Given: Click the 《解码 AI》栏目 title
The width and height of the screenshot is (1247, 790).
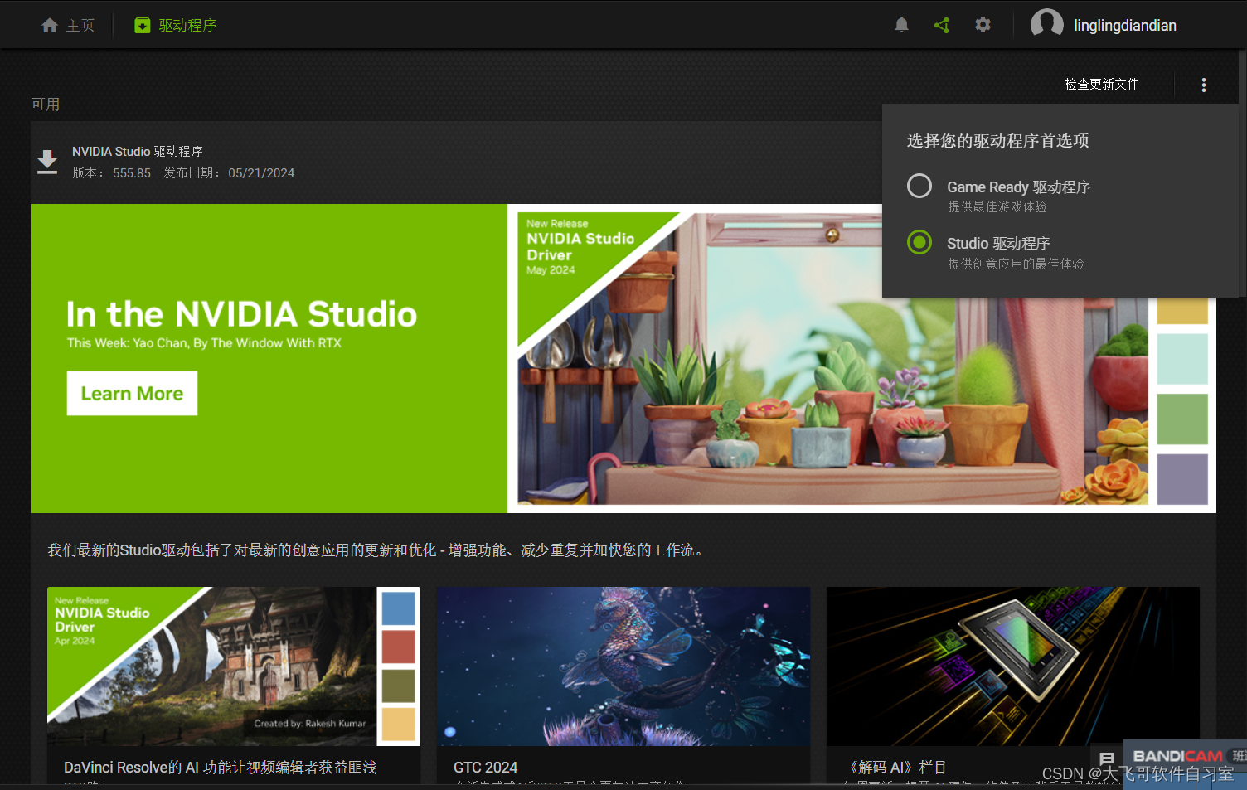Looking at the screenshot, I should (x=895, y=768).
